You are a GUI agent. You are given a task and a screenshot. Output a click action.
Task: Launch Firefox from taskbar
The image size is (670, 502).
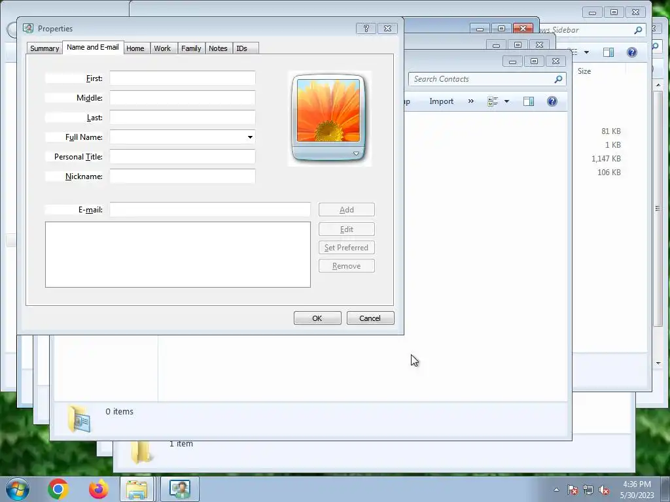[98, 489]
